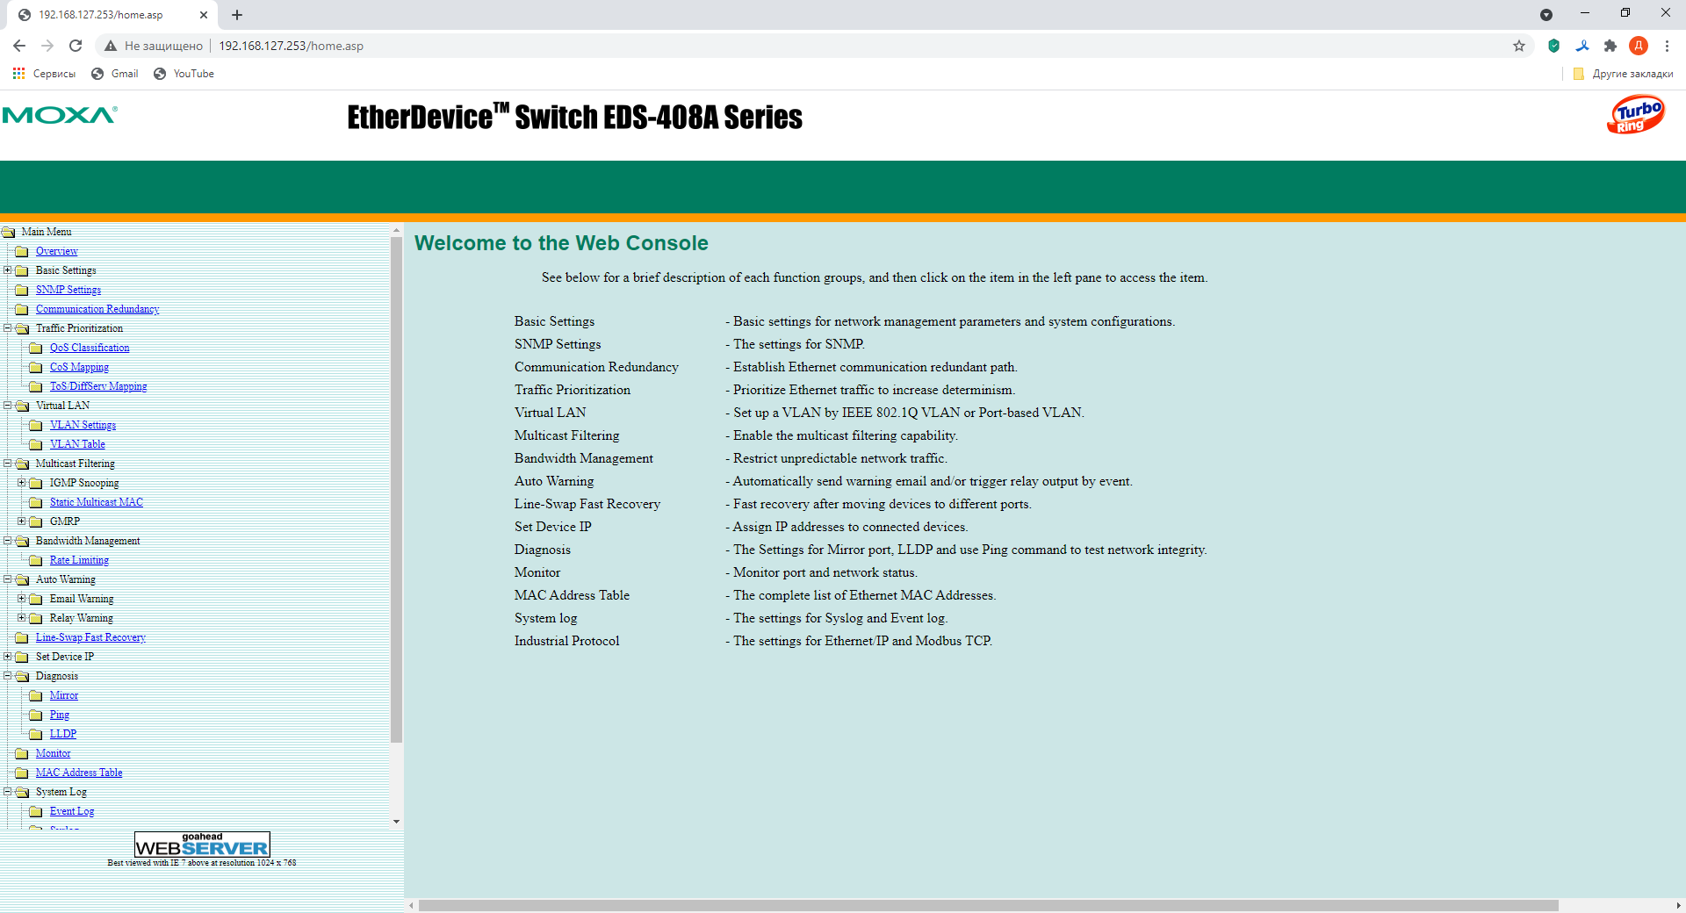This screenshot has height=913, width=1686.
Task: Expand the IGMP Snooping tree node
Action: pyautogui.click(x=22, y=483)
